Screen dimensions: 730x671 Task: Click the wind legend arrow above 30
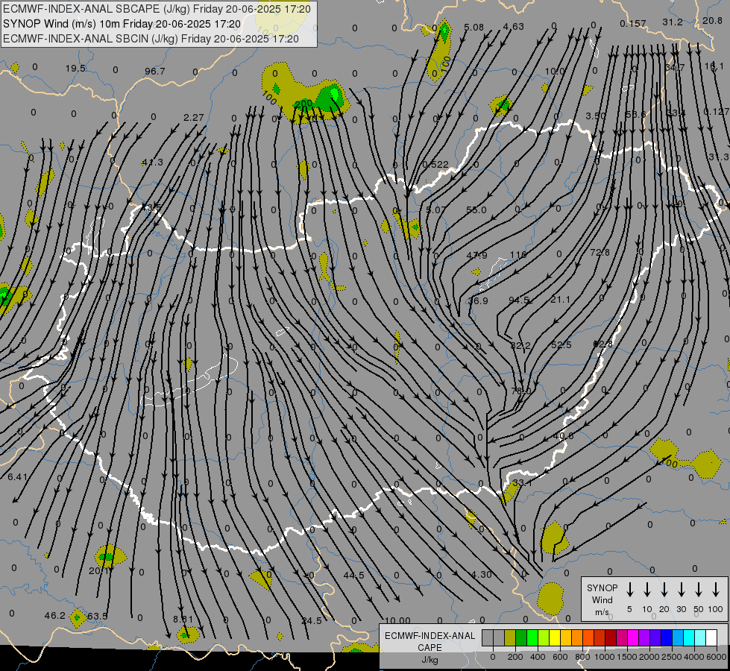681,590
